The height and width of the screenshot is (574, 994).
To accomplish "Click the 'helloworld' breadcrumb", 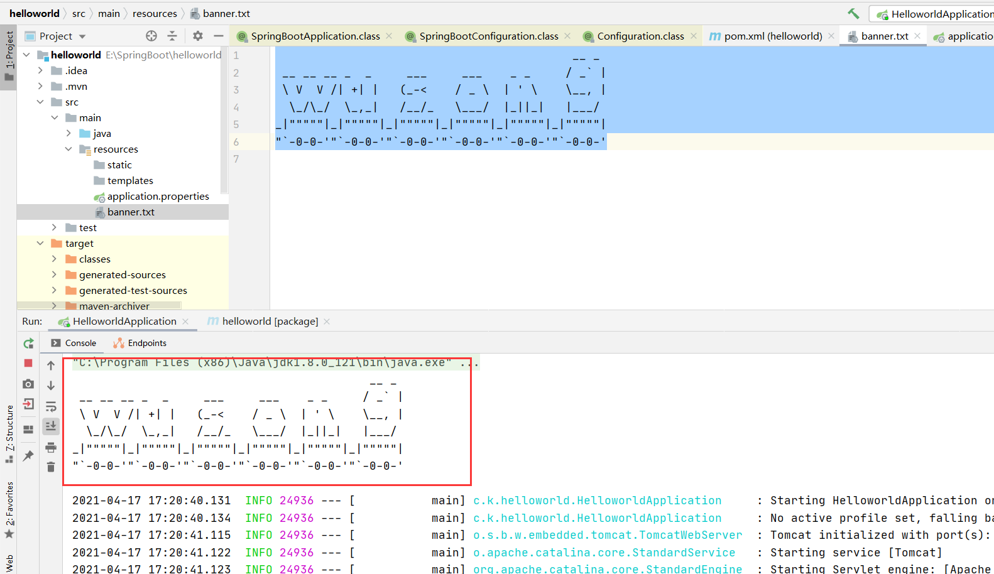I will (35, 13).
